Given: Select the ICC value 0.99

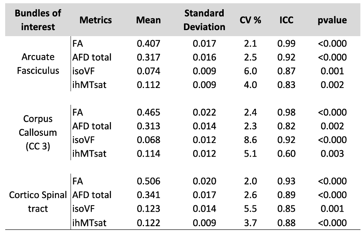Looking at the screenshot, I should click(x=286, y=44).
